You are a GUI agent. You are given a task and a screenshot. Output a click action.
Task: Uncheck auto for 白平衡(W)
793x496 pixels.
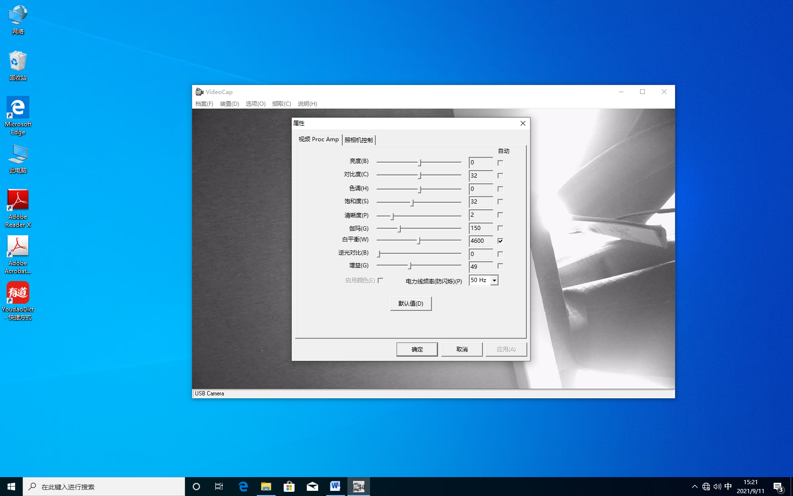coord(500,241)
